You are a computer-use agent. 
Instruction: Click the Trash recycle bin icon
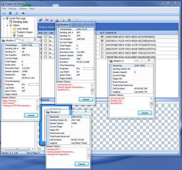click(14, 36)
